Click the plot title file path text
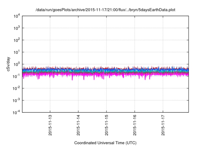 tap(105, 10)
